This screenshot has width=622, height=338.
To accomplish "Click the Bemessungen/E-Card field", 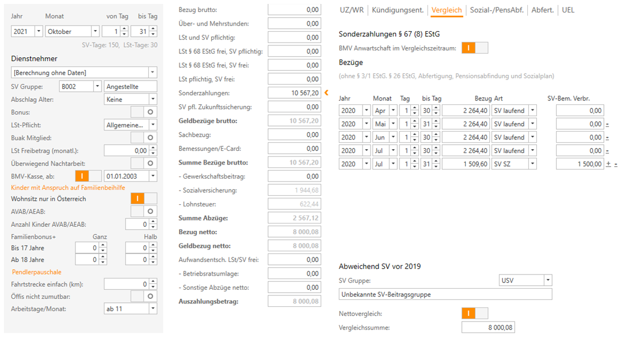I will (295, 148).
